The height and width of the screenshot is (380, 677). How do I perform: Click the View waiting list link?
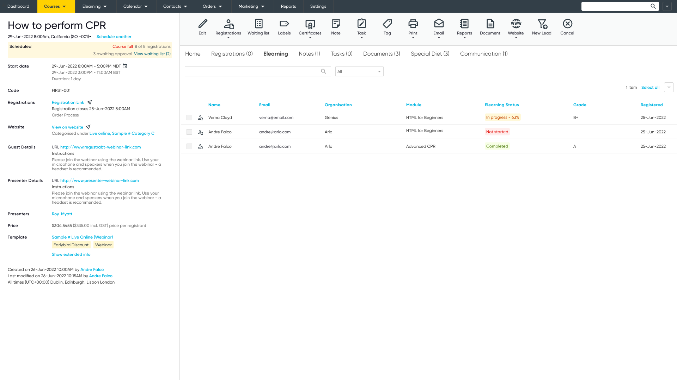(152, 53)
